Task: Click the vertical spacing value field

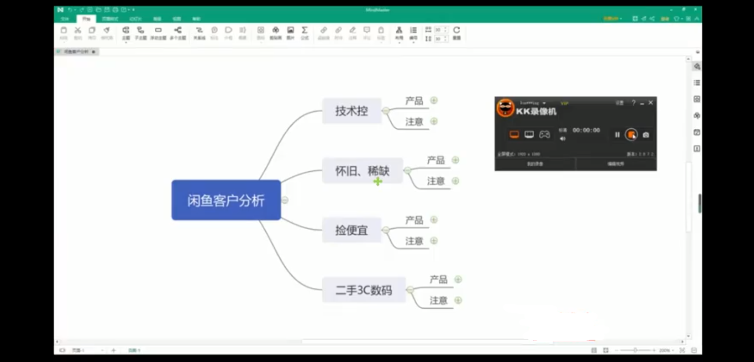Action: [x=439, y=39]
